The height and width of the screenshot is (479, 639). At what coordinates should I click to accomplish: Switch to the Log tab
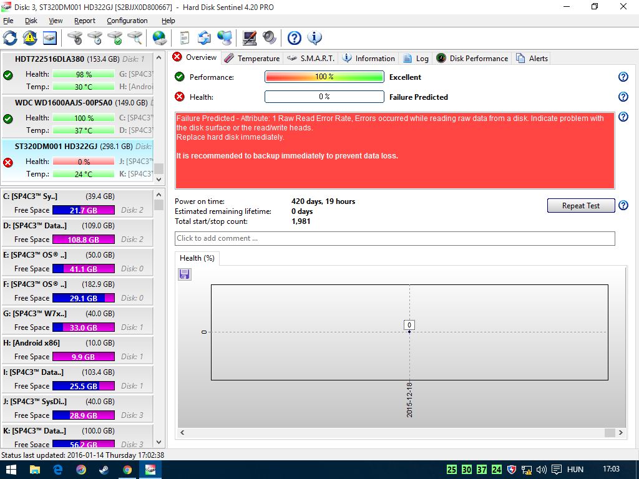pyautogui.click(x=416, y=58)
